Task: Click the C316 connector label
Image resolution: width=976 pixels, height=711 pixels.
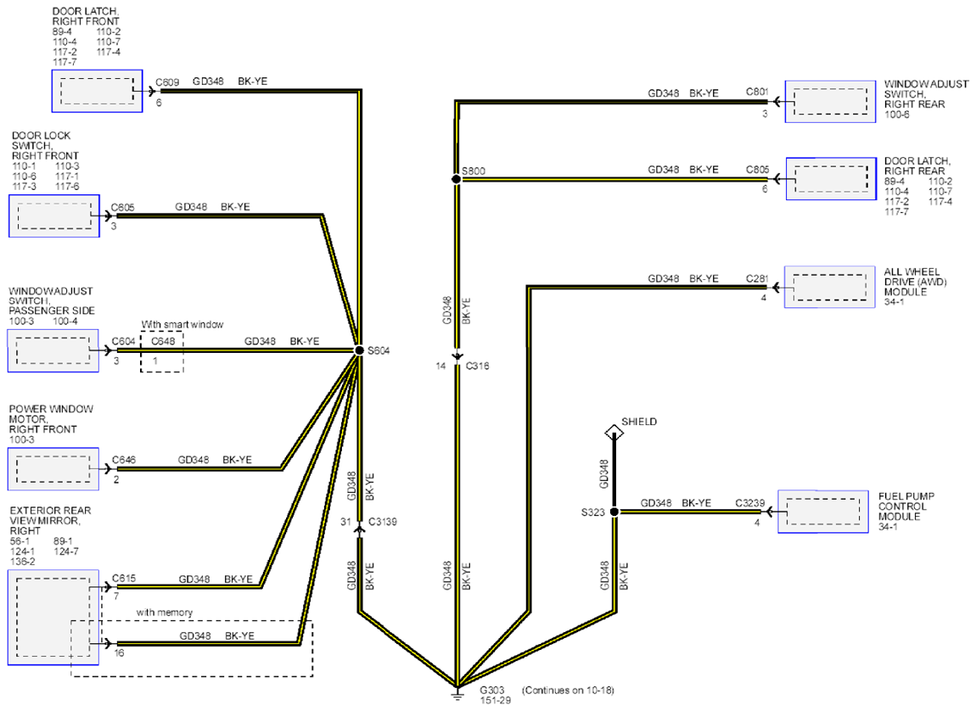Action: click(478, 367)
